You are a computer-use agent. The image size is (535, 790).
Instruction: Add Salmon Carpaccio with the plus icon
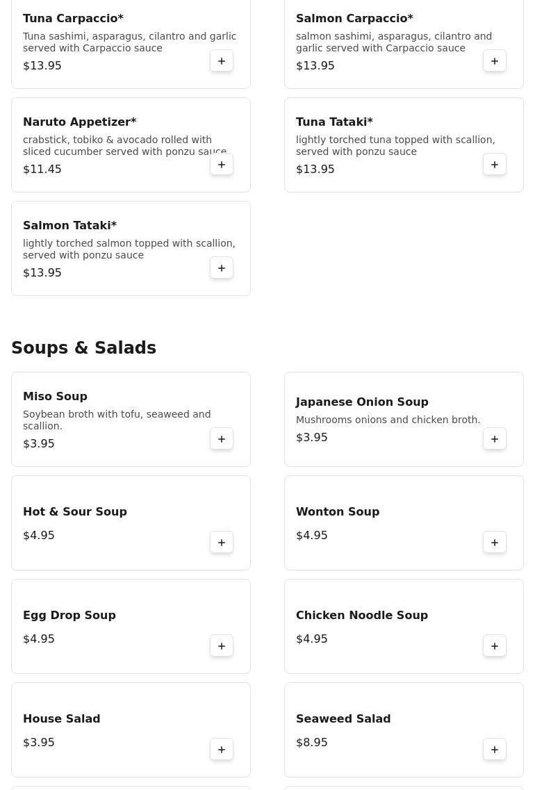tap(495, 61)
